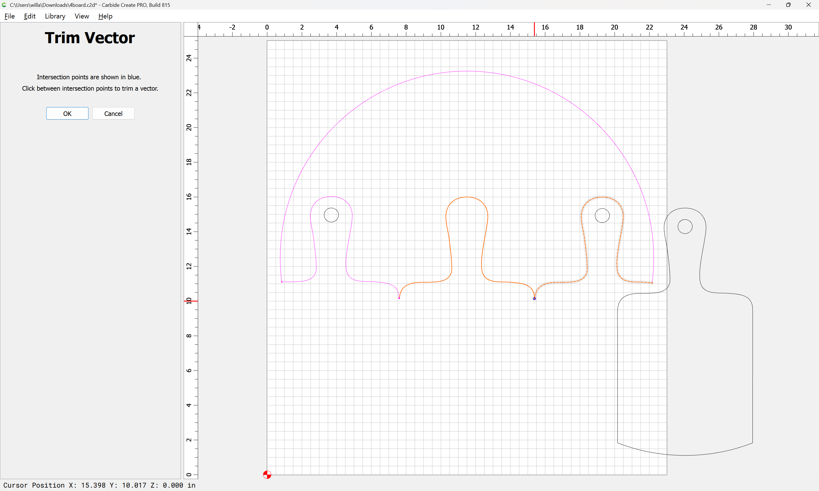The image size is (819, 491).
Task: Click the Carbide Create app icon in title bar
Action: [4, 5]
